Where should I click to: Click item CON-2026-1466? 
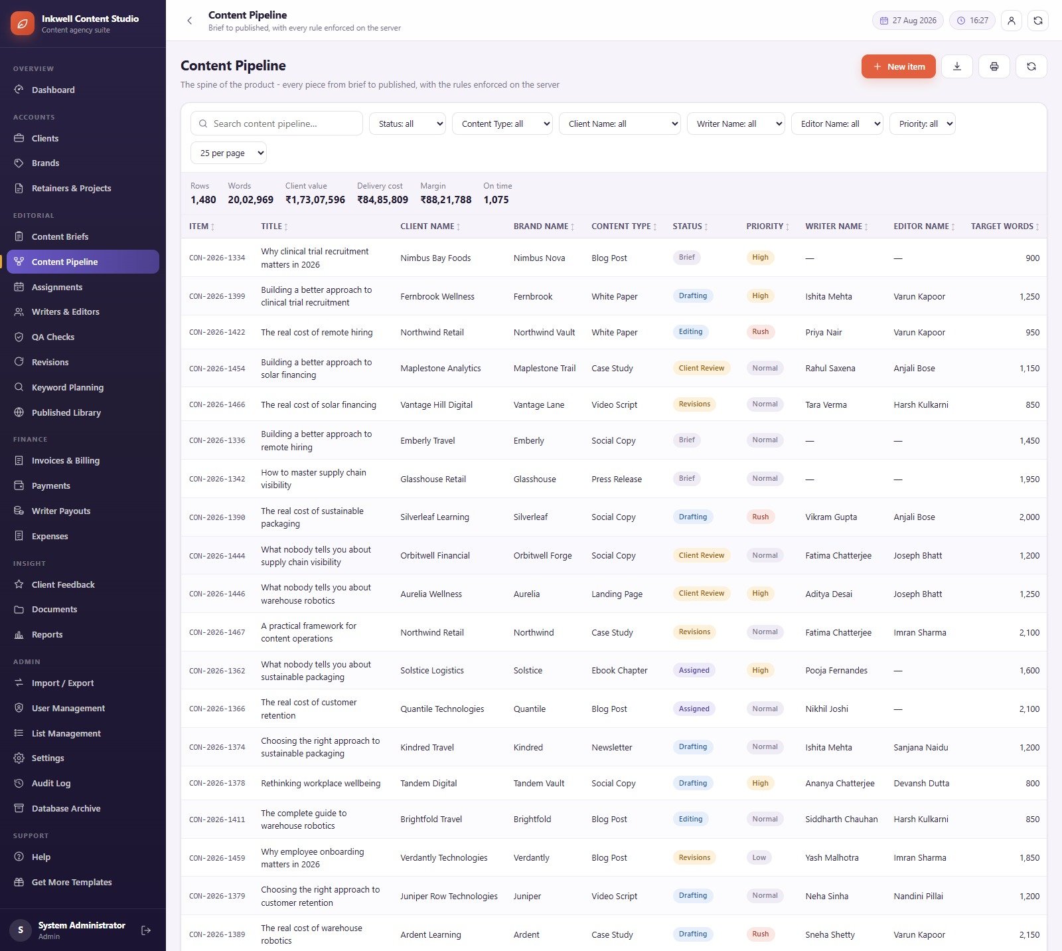(217, 404)
